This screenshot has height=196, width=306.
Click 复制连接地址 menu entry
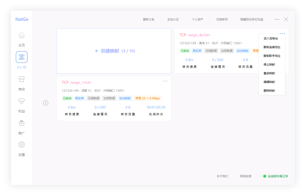272,47
